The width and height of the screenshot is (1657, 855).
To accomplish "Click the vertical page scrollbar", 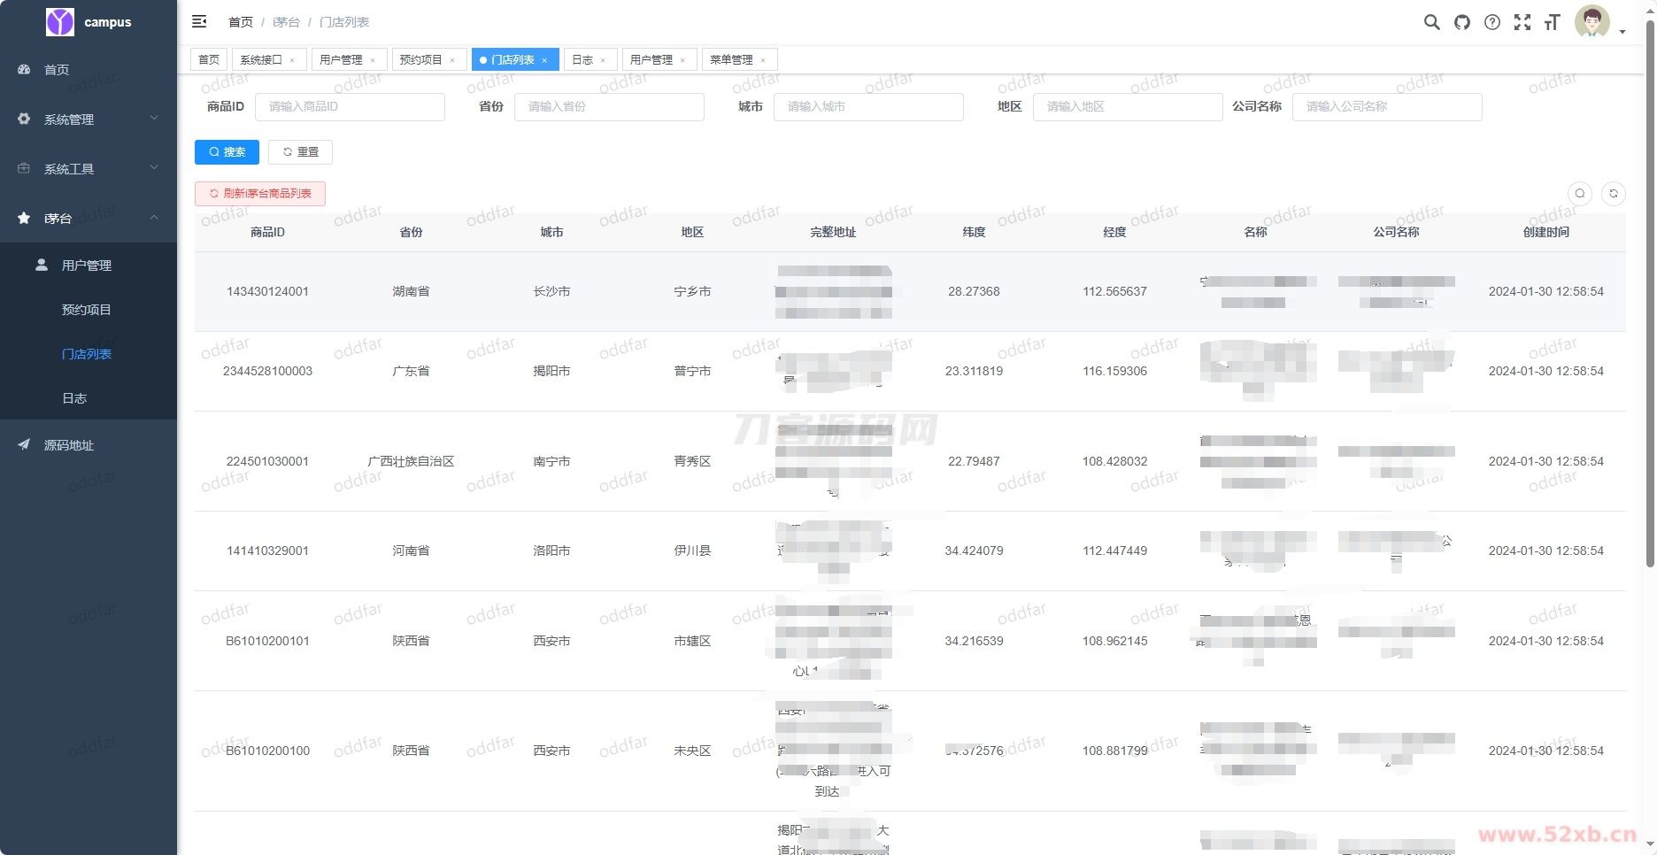I will click(1650, 292).
